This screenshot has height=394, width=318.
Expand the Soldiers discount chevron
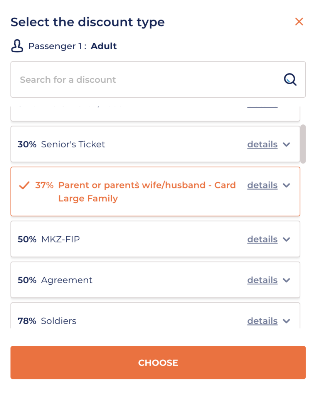click(x=286, y=321)
